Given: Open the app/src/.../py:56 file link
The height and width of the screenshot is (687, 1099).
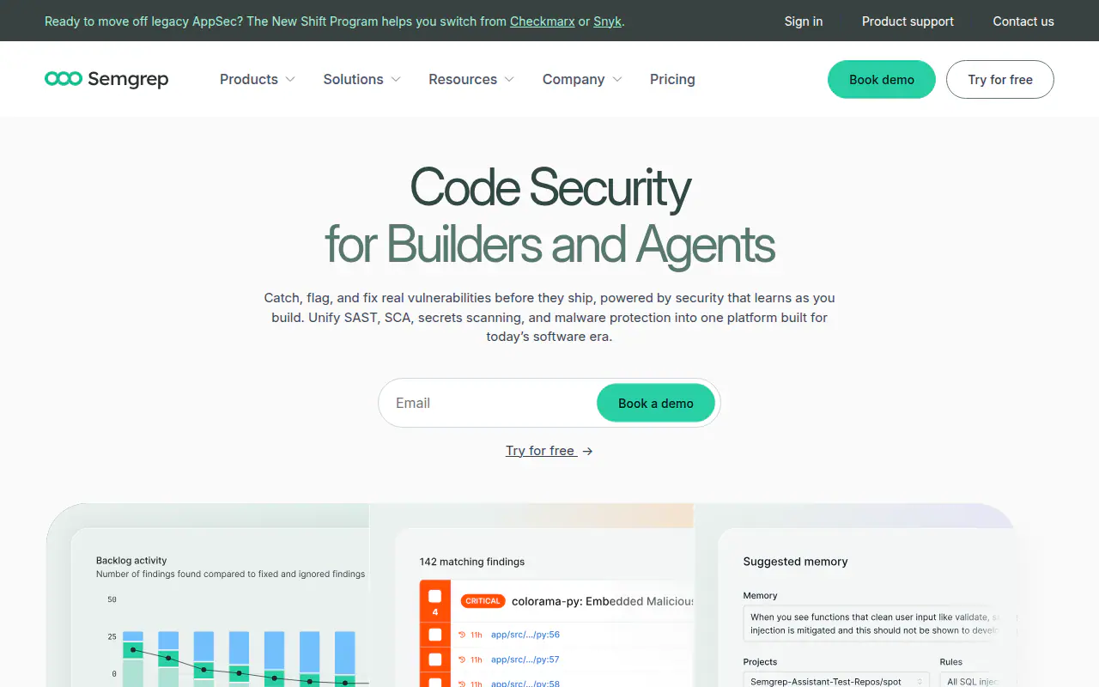Looking at the screenshot, I should [x=525, y=635].
